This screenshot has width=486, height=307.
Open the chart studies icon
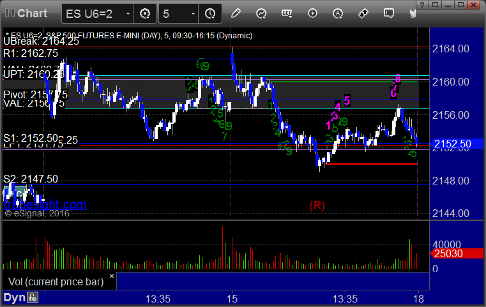click(261, 13)
